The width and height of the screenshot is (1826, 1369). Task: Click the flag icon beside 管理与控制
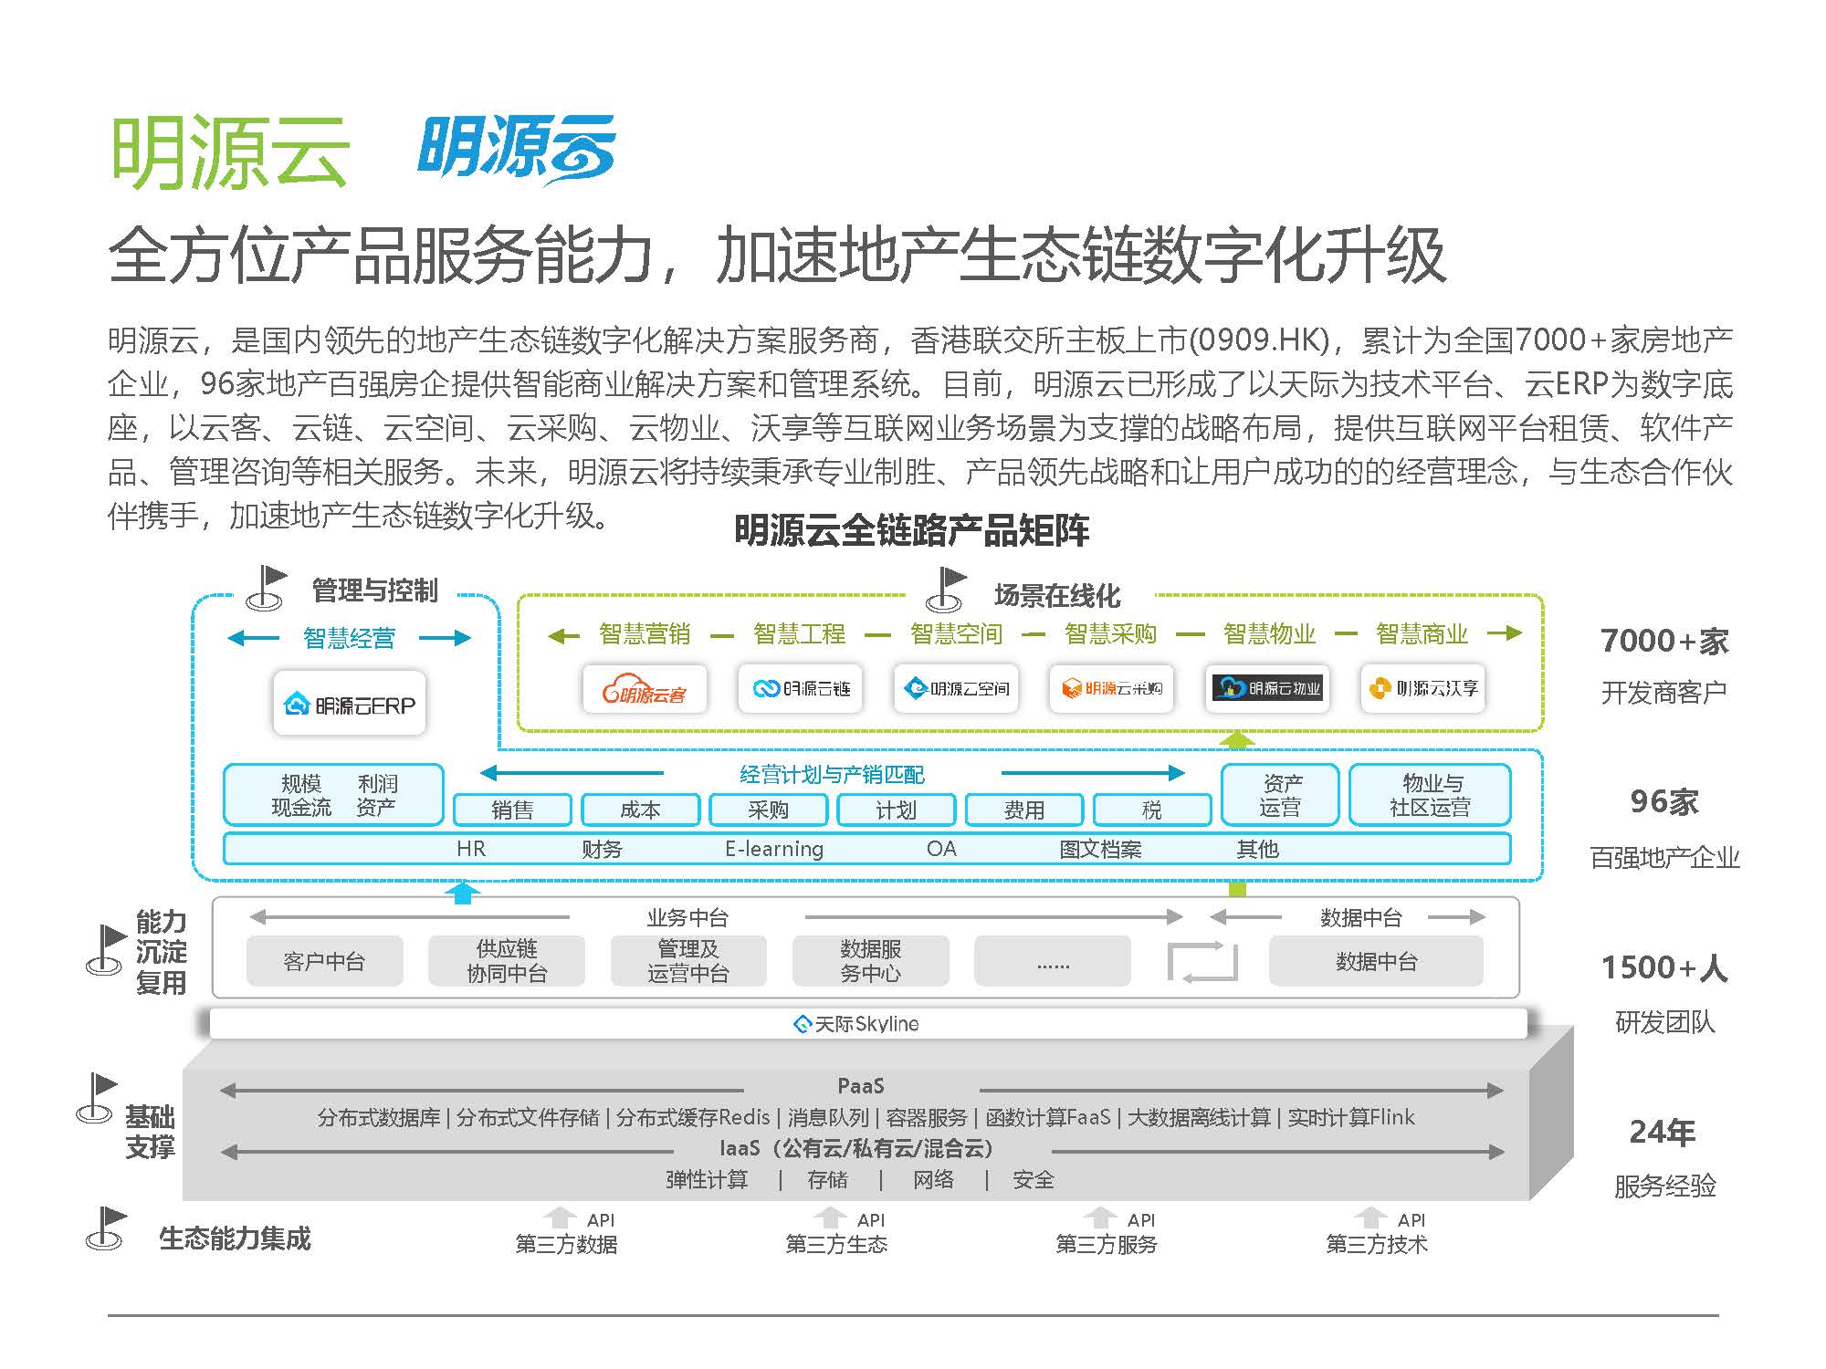[267, 588]
